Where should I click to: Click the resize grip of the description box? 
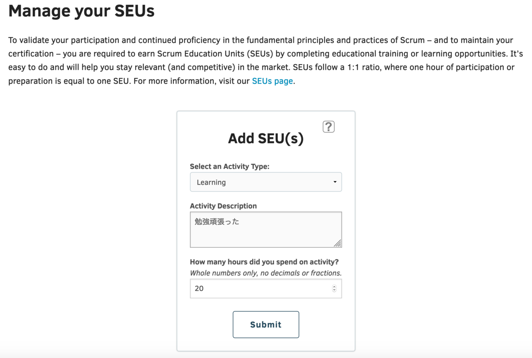337,243
